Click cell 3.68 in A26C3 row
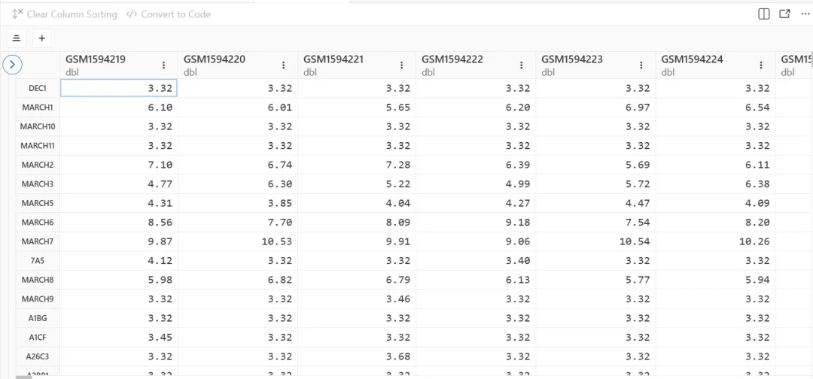Screen dimensions: 813x379 (357, 356)
